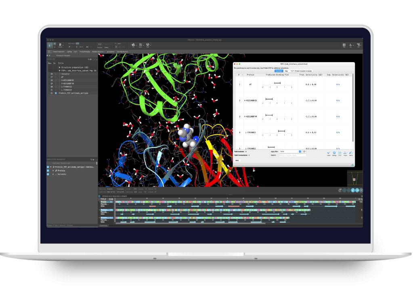
Task: Expand the Structure preparation group
Action: [59, 67]
